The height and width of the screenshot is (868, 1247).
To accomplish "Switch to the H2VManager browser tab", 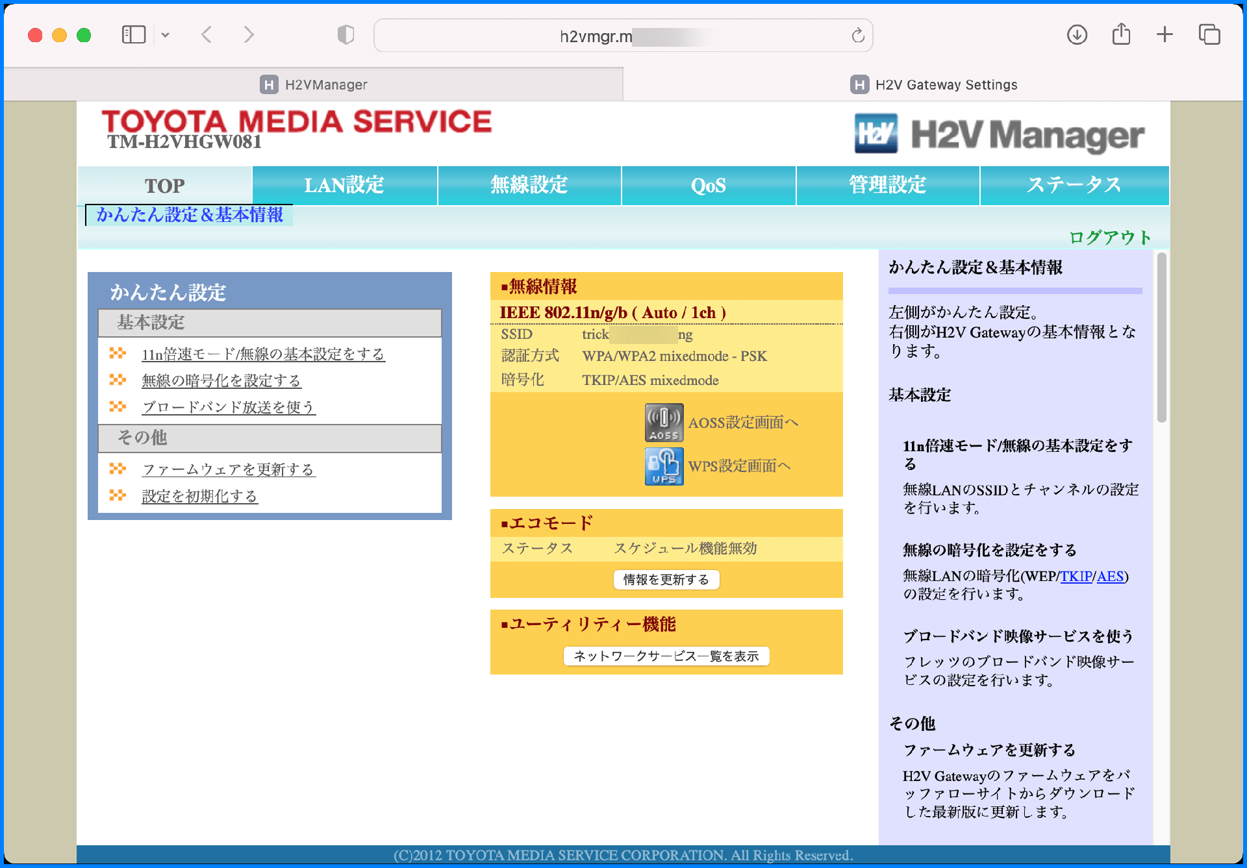I will click(314, 84).
